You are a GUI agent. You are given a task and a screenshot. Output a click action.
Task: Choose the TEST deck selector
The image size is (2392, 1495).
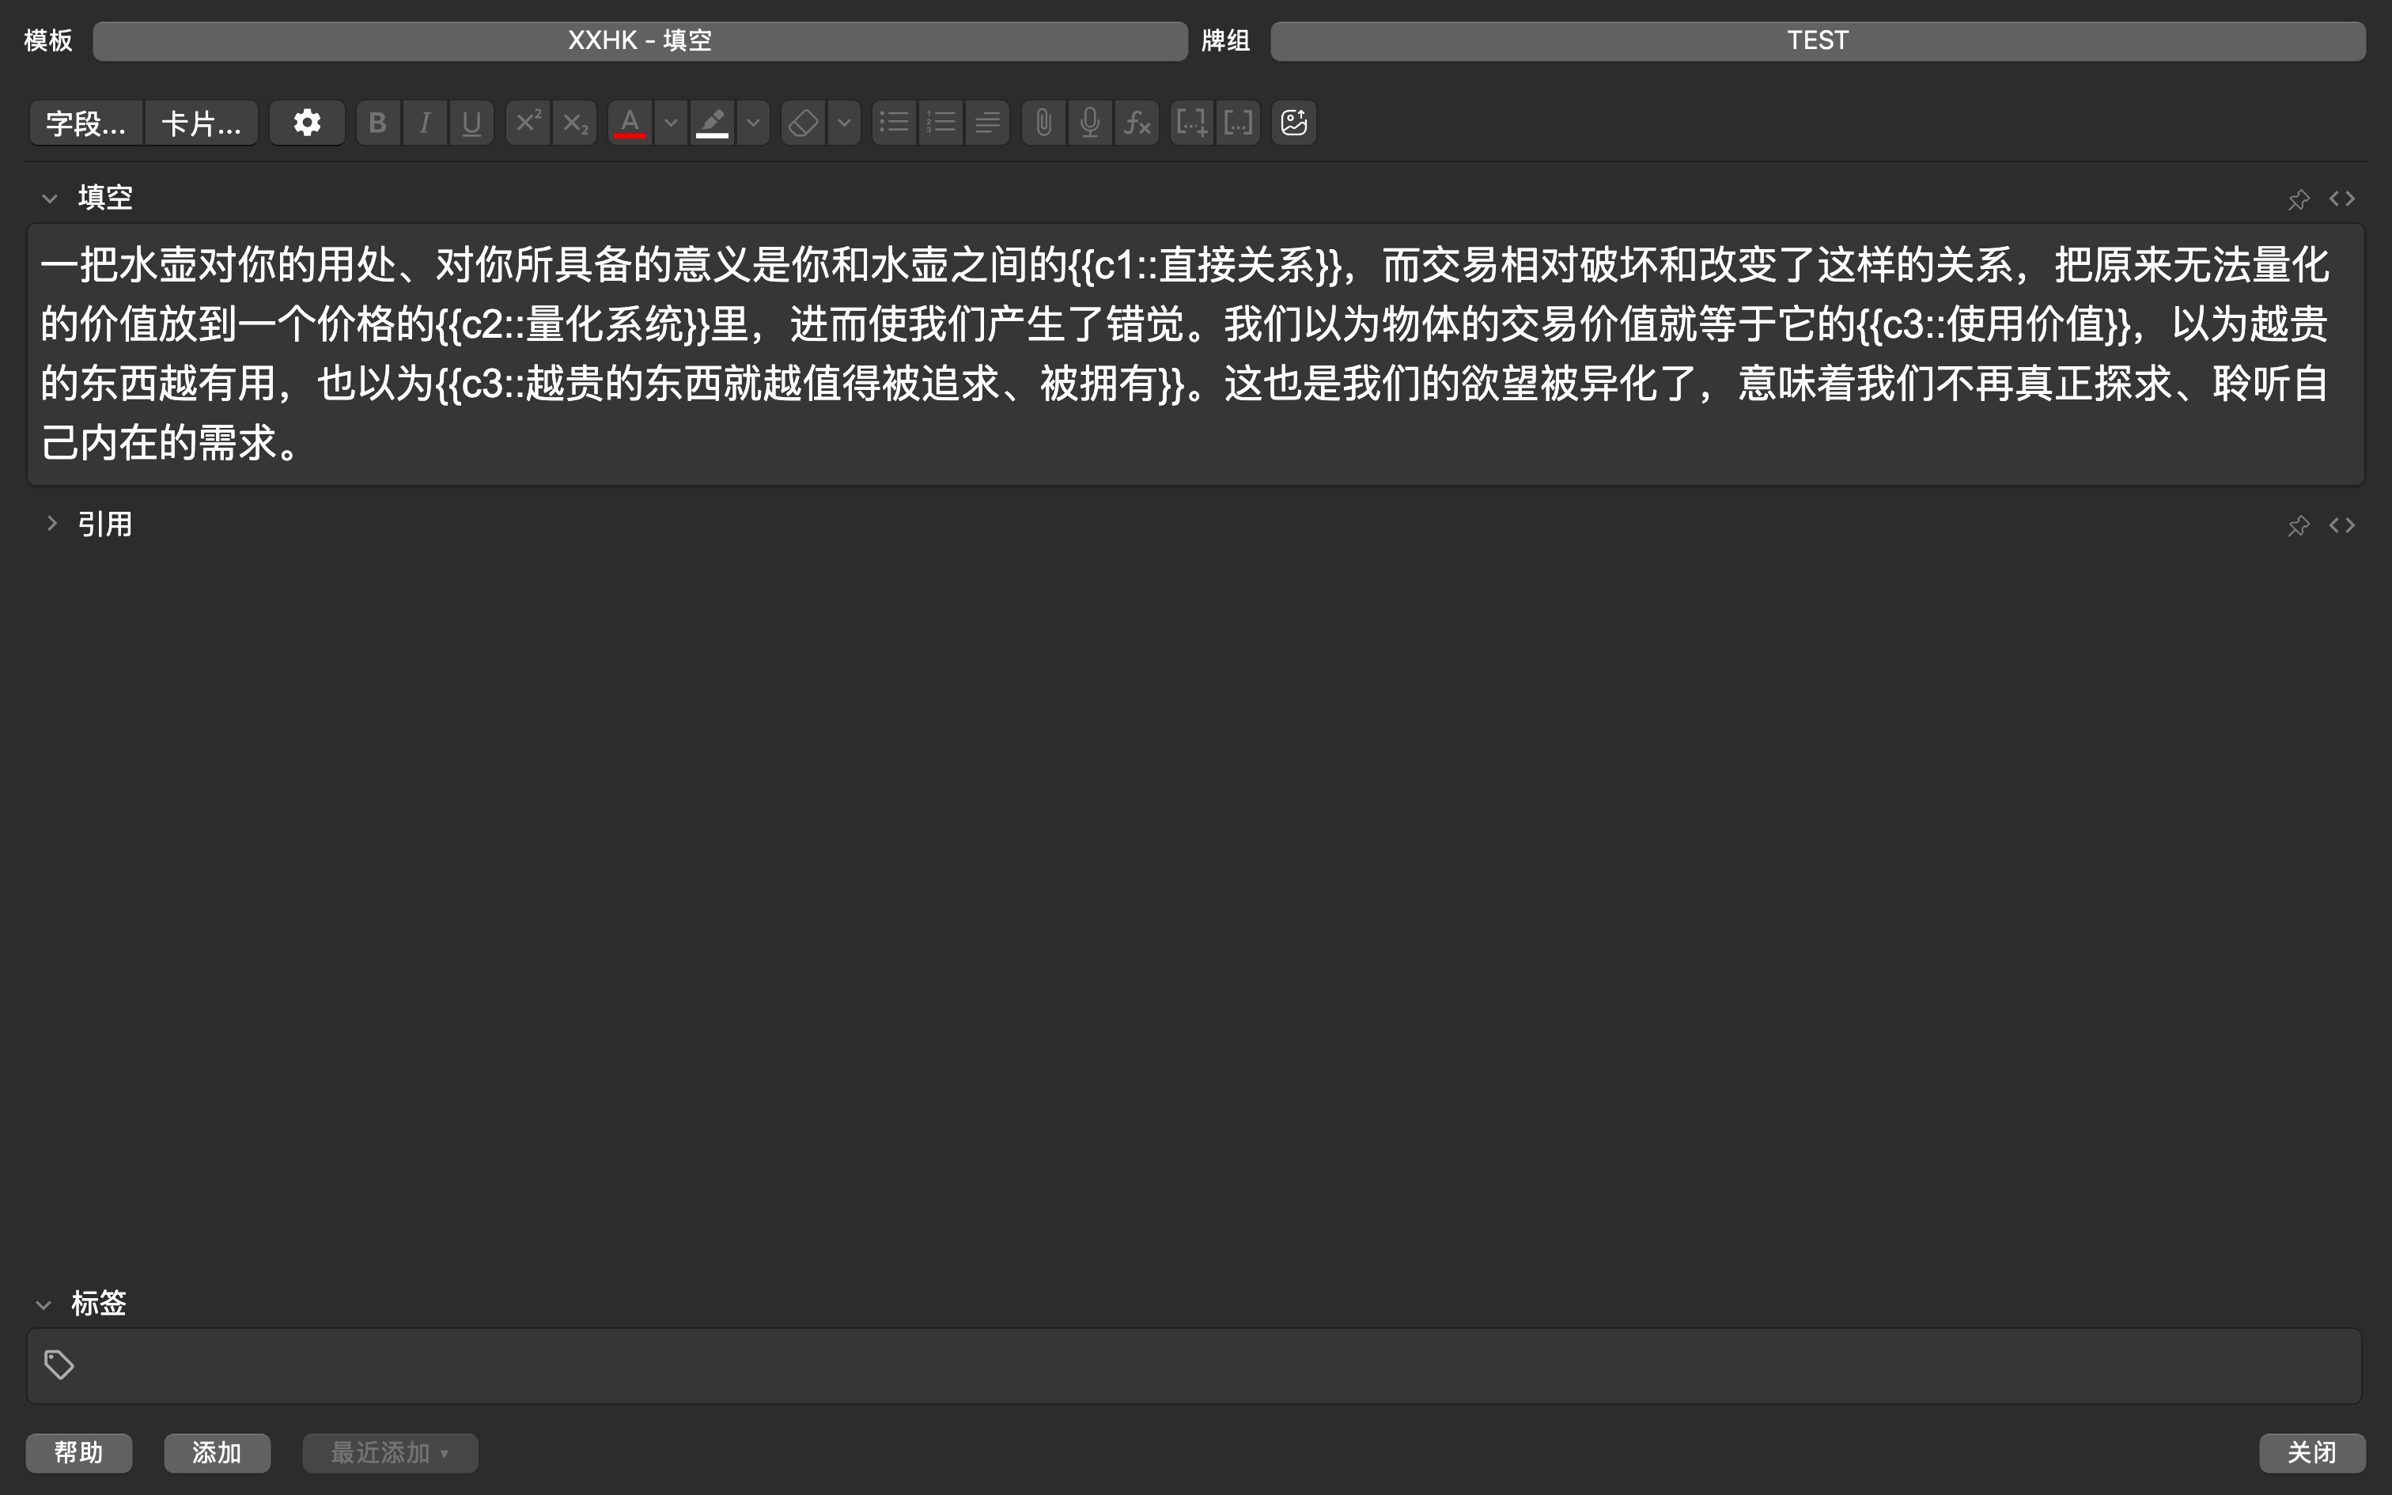click(1817, 40)
